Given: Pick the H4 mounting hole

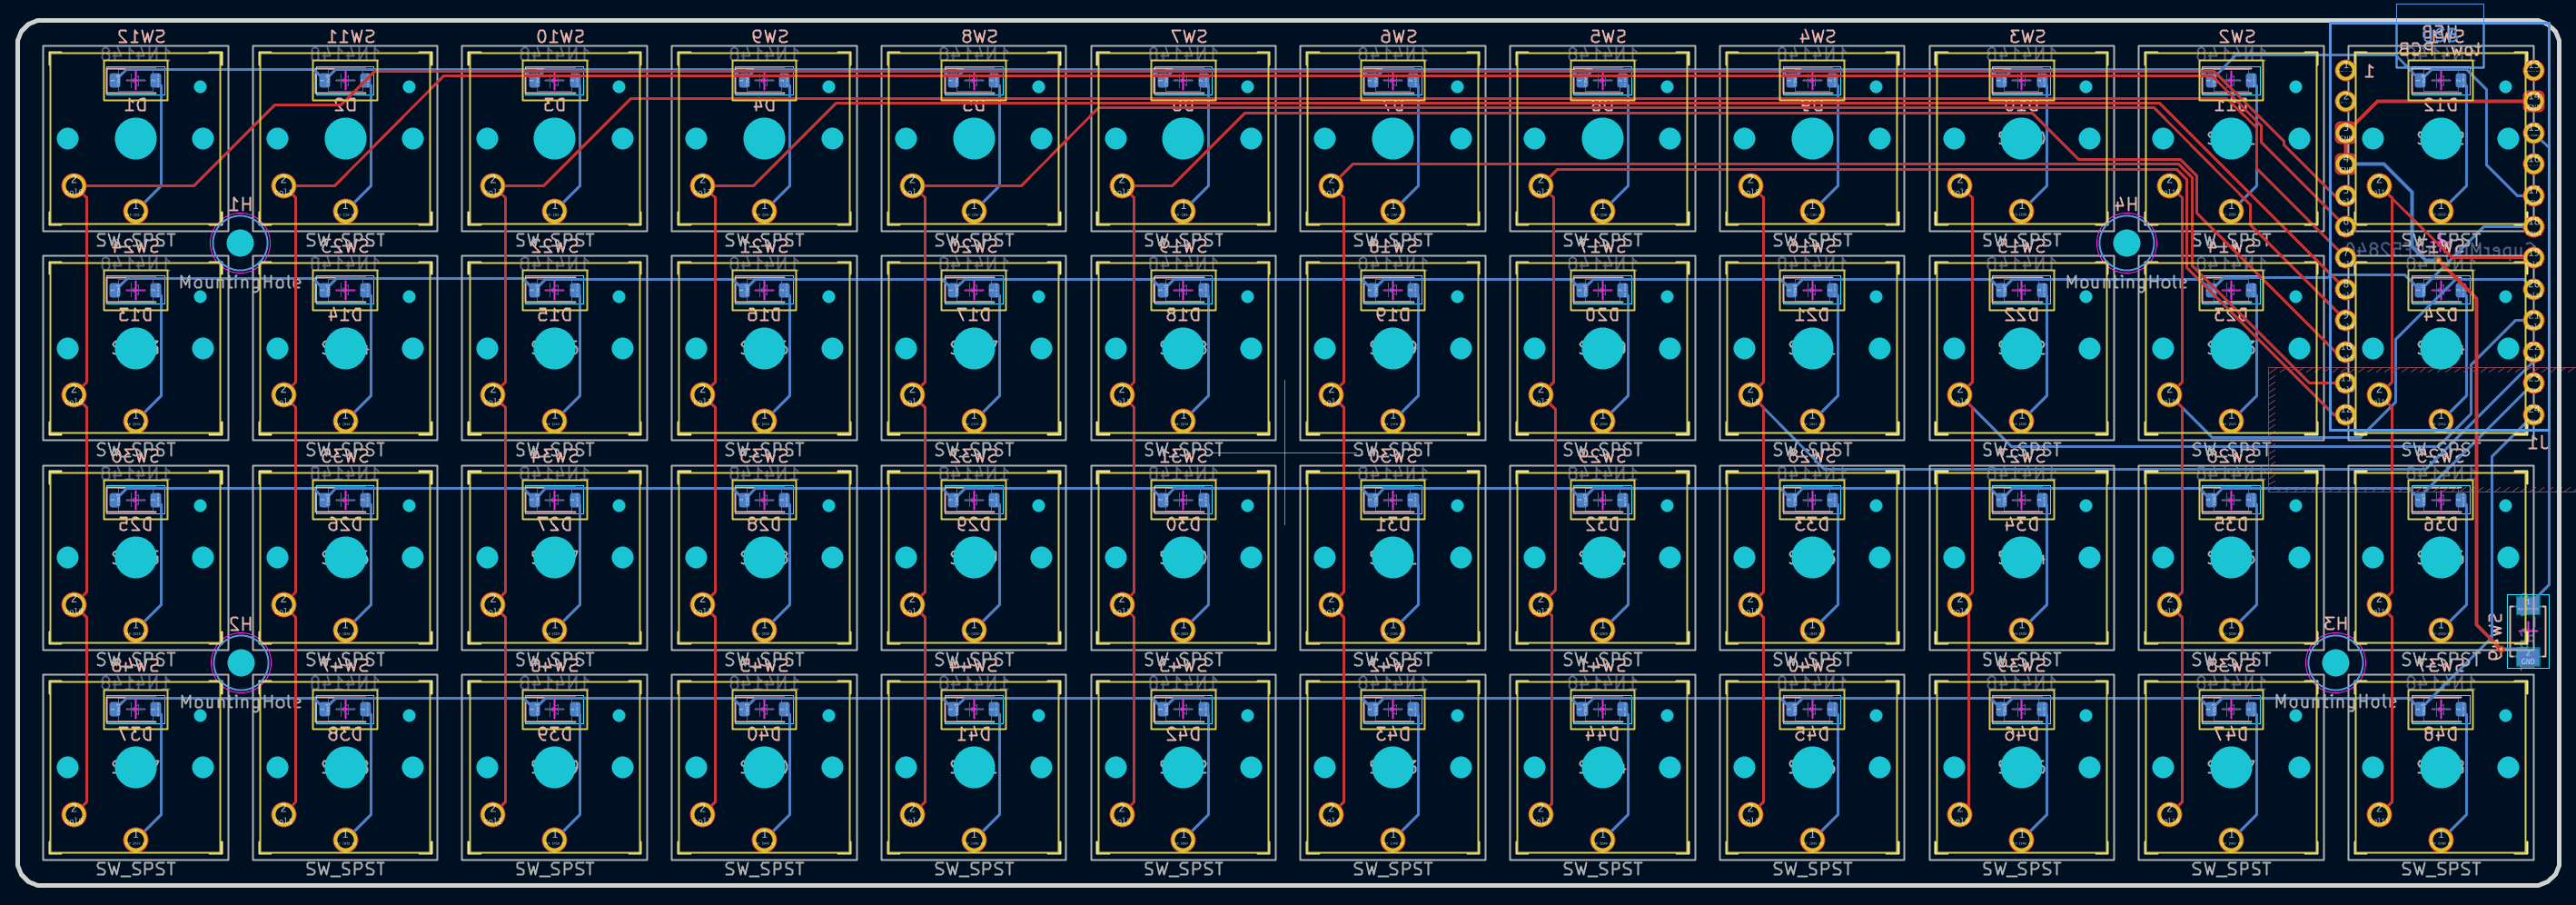Looking at the screenshot, I should 2126,243.
